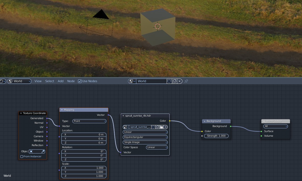Click the Rotation X field

coord(84,151)
